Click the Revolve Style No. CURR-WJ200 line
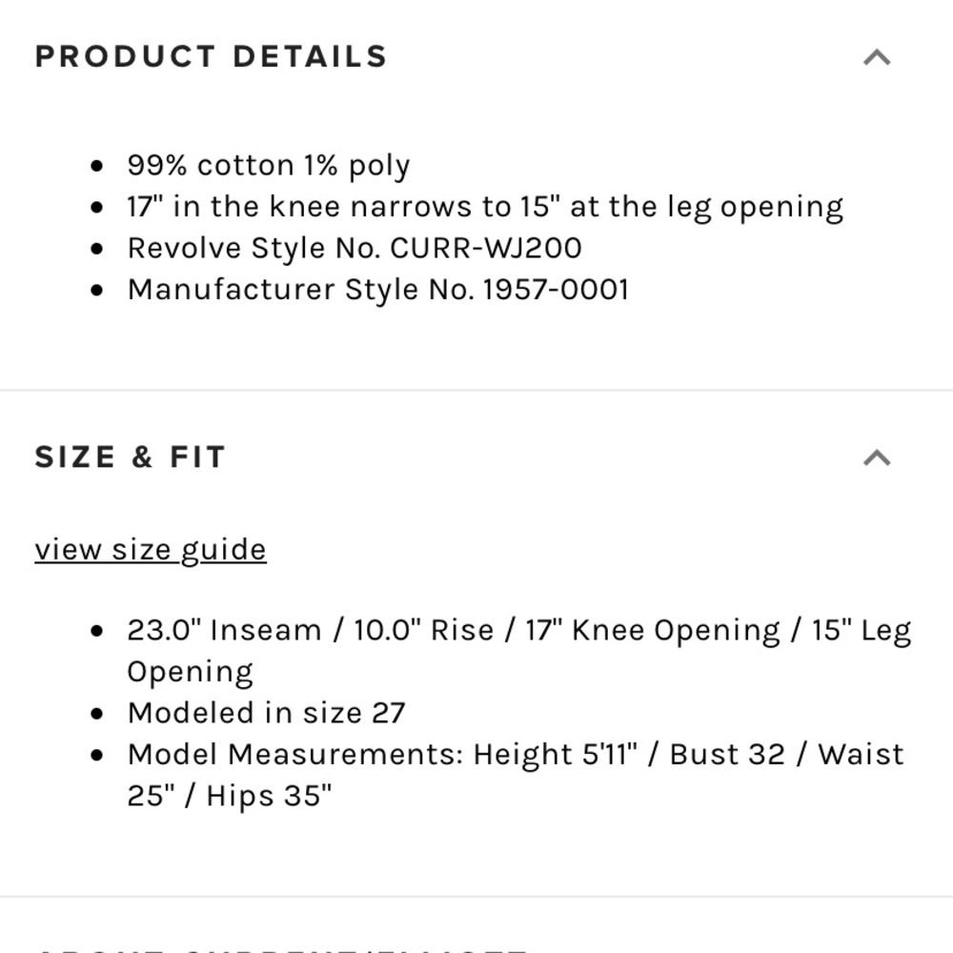953x953 pixels. (x=355, y=248)
